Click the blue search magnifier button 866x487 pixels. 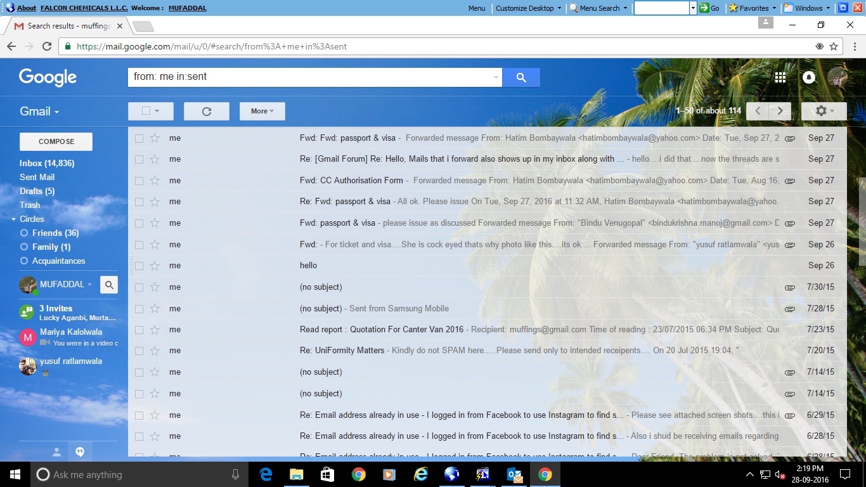tap(520, 77)
